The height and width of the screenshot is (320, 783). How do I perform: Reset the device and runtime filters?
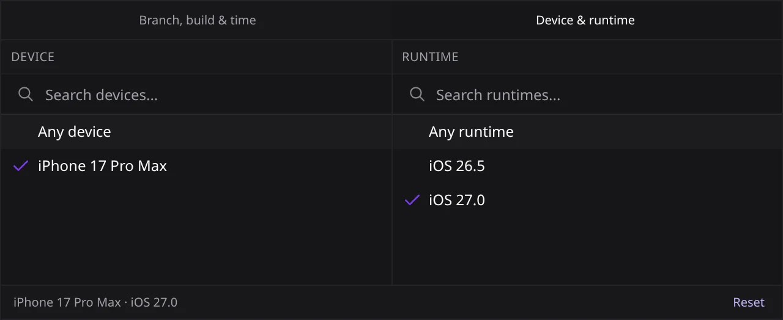click(749, 302)
